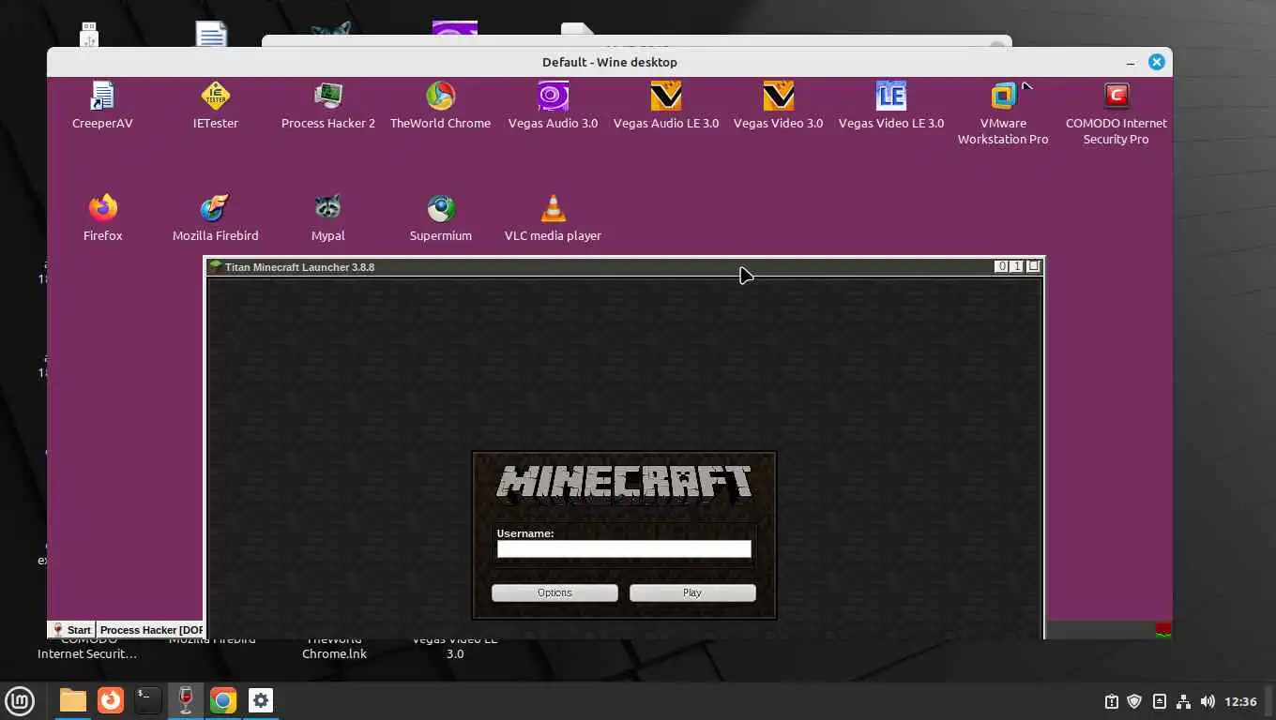1276x720 pixels.
Task: Click the 0 button in launcher title bar
Action: (1002, 266)
